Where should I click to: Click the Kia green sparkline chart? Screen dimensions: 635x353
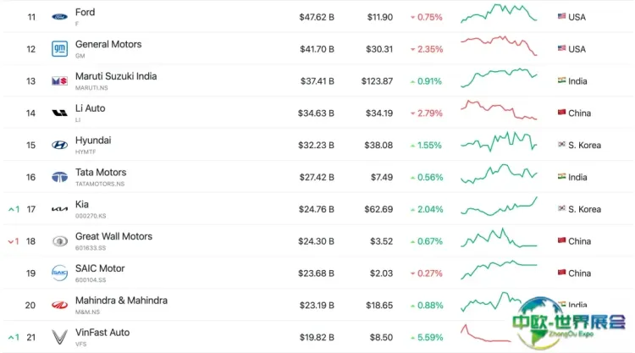pyautogui.click(x=499, y=207)
